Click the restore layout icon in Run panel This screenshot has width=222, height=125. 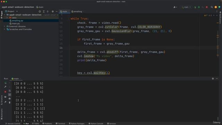click(x=6, y=97)
